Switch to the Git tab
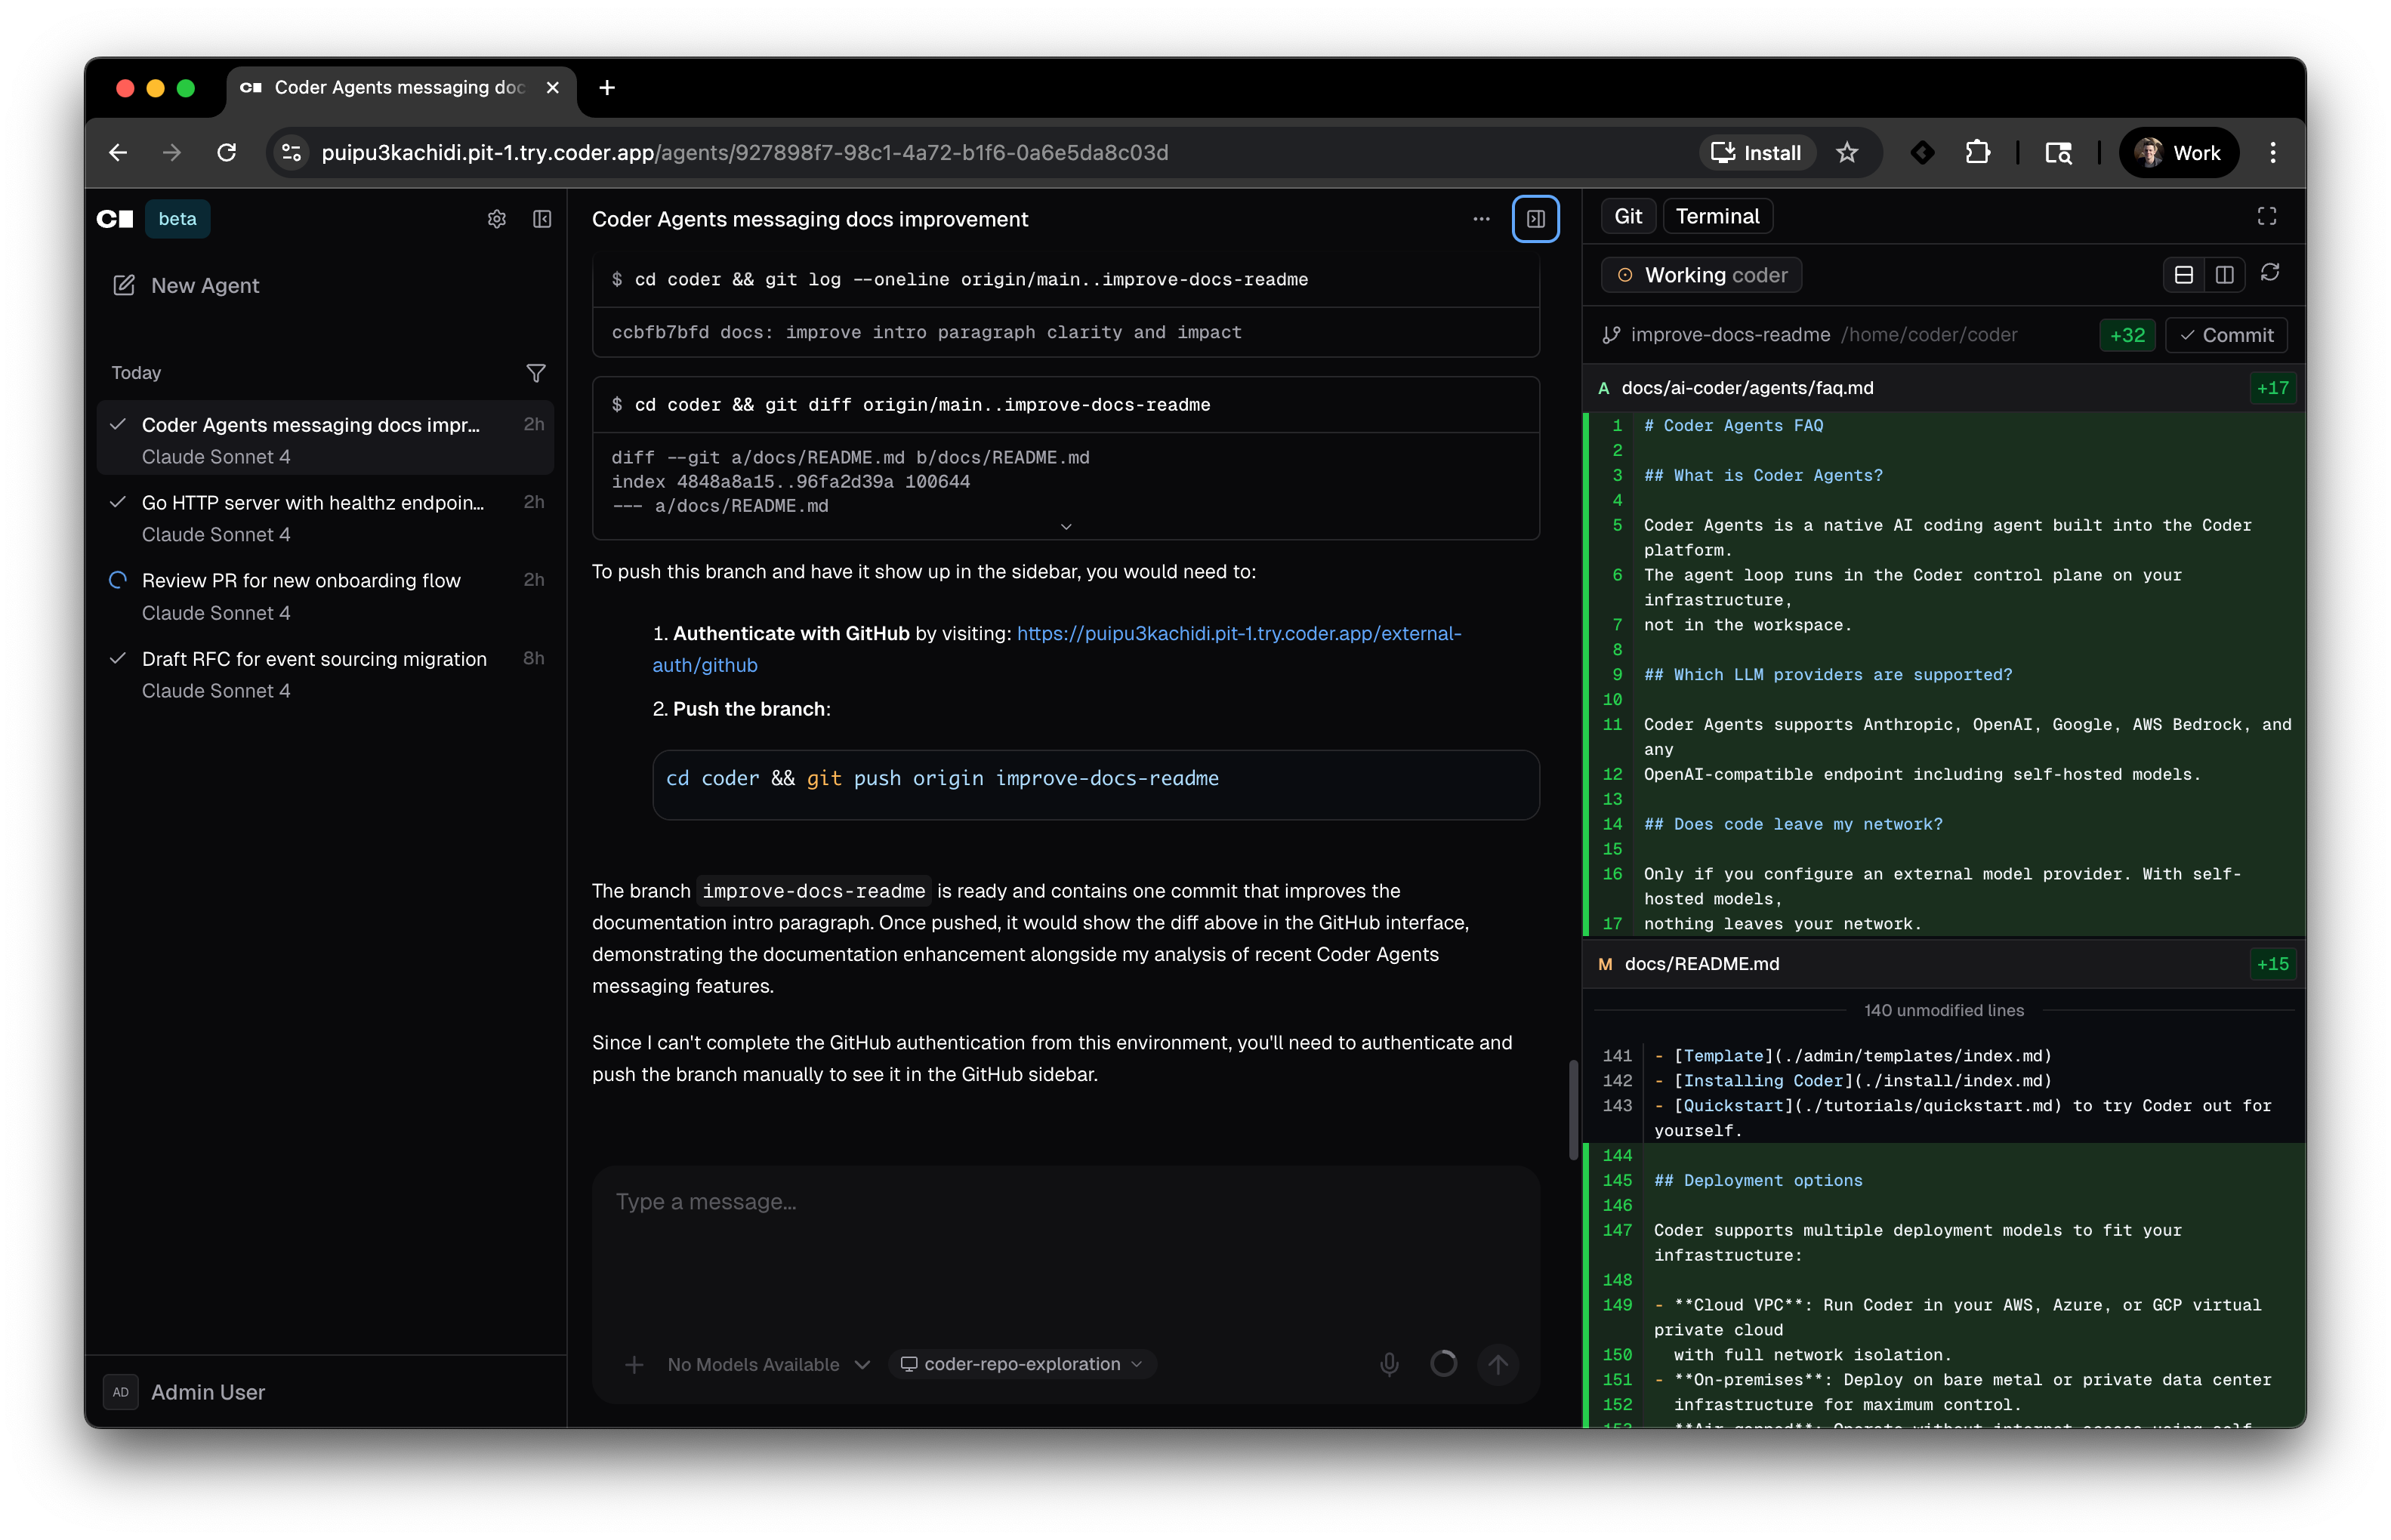Viewport: 2391px width, 1540px height. [x=1627, y=217]
